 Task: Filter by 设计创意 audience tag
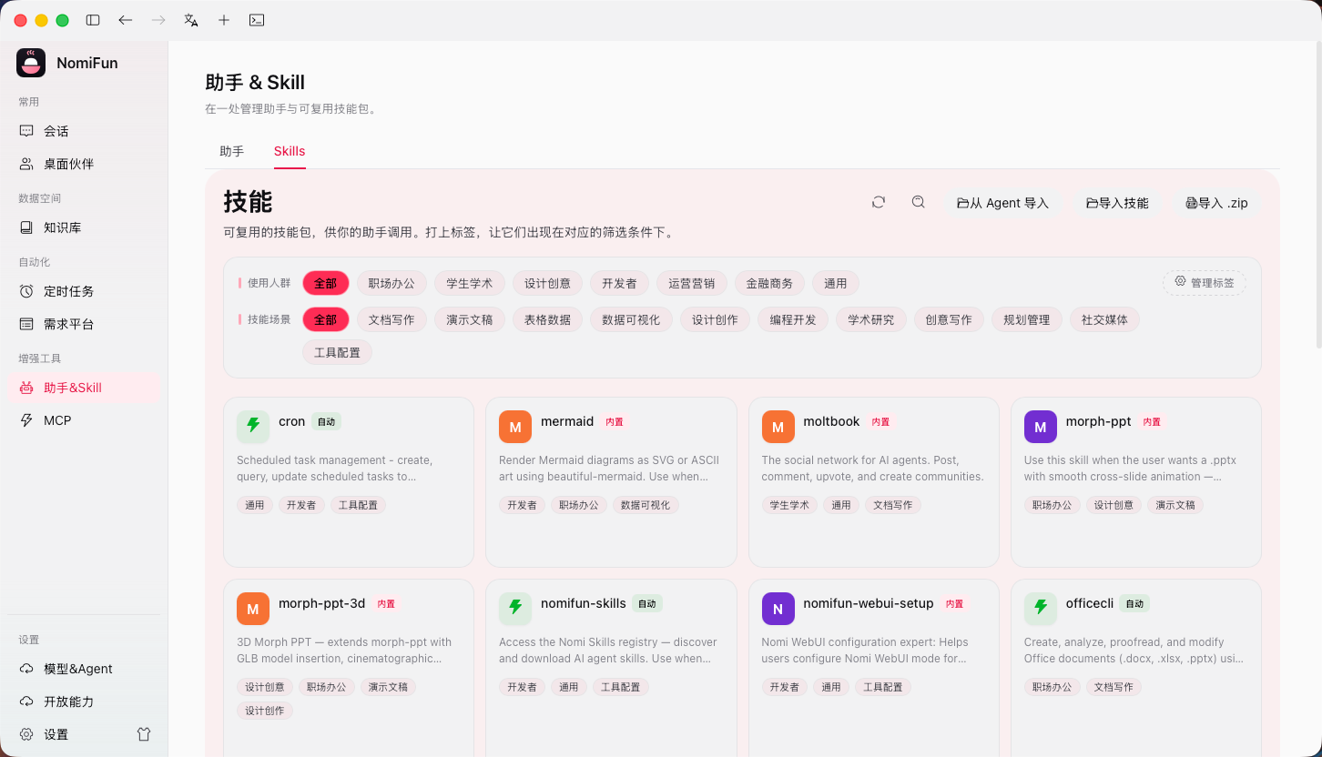tap(547, 283)
